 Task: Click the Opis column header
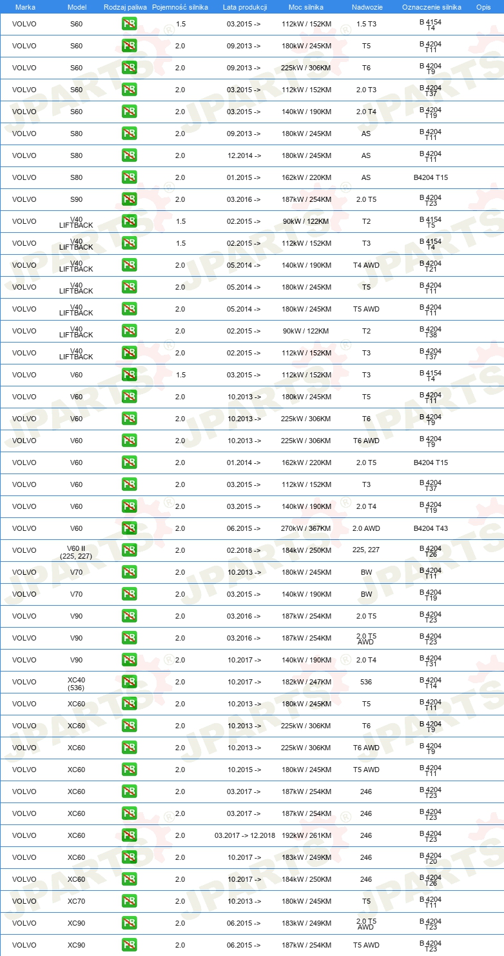pos(483,7)
